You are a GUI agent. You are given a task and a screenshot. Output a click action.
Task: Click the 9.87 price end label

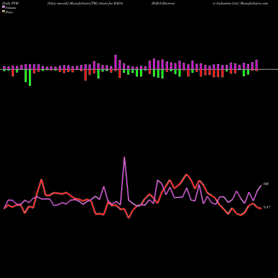(267, 207)
